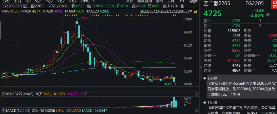Click the VOL: 32万 volume label
277x114 pixels.
click(14, 94)
